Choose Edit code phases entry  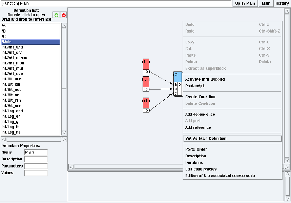tap(232, 169)
